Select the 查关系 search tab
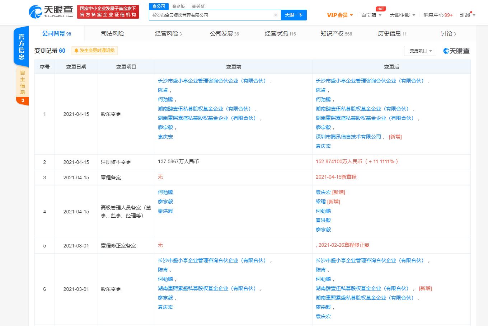The height and width of the screenshot is (326, 488). (x=198, y=6)
